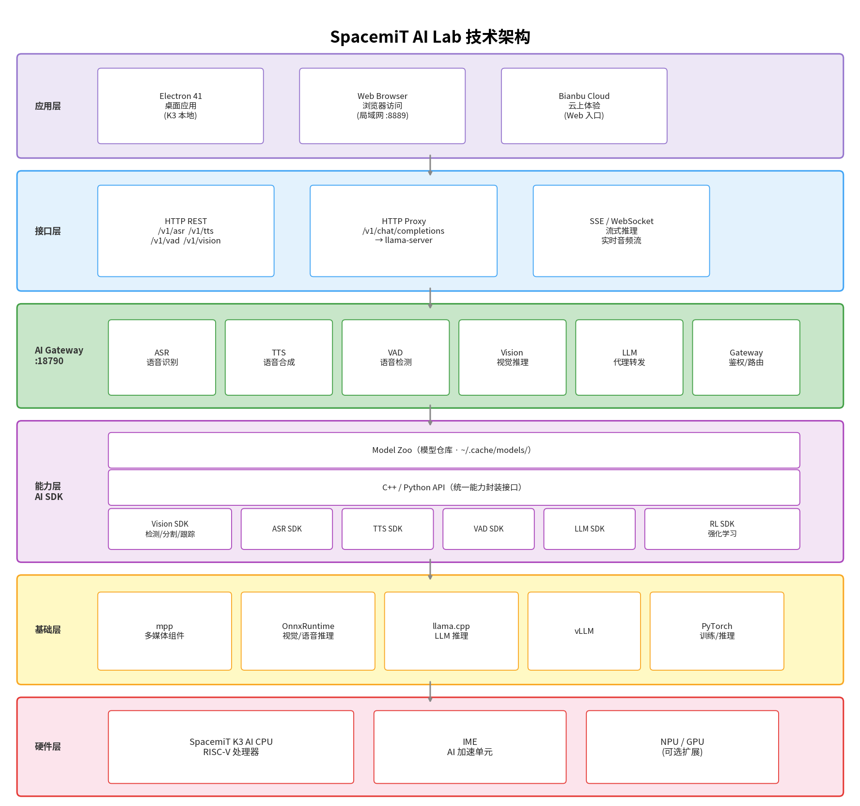Click the SSE / WebSocket 流式推理 box
860x806 pixels.
pyautogui.click(x=622, y=231)
